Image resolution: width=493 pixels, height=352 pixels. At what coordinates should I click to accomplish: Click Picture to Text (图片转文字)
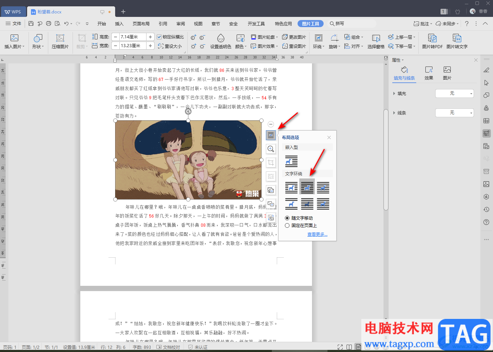[x=457, y=42]
